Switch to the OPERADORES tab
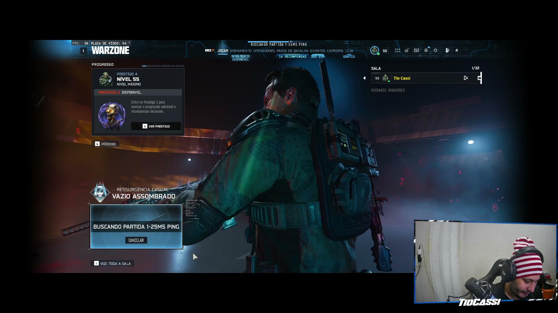Image resolution: width=558 pixels, height=313 pixels. coord(264,51)
